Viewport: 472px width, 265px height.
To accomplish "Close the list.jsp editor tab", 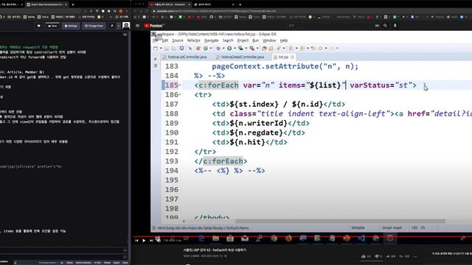I will point(292,57).
